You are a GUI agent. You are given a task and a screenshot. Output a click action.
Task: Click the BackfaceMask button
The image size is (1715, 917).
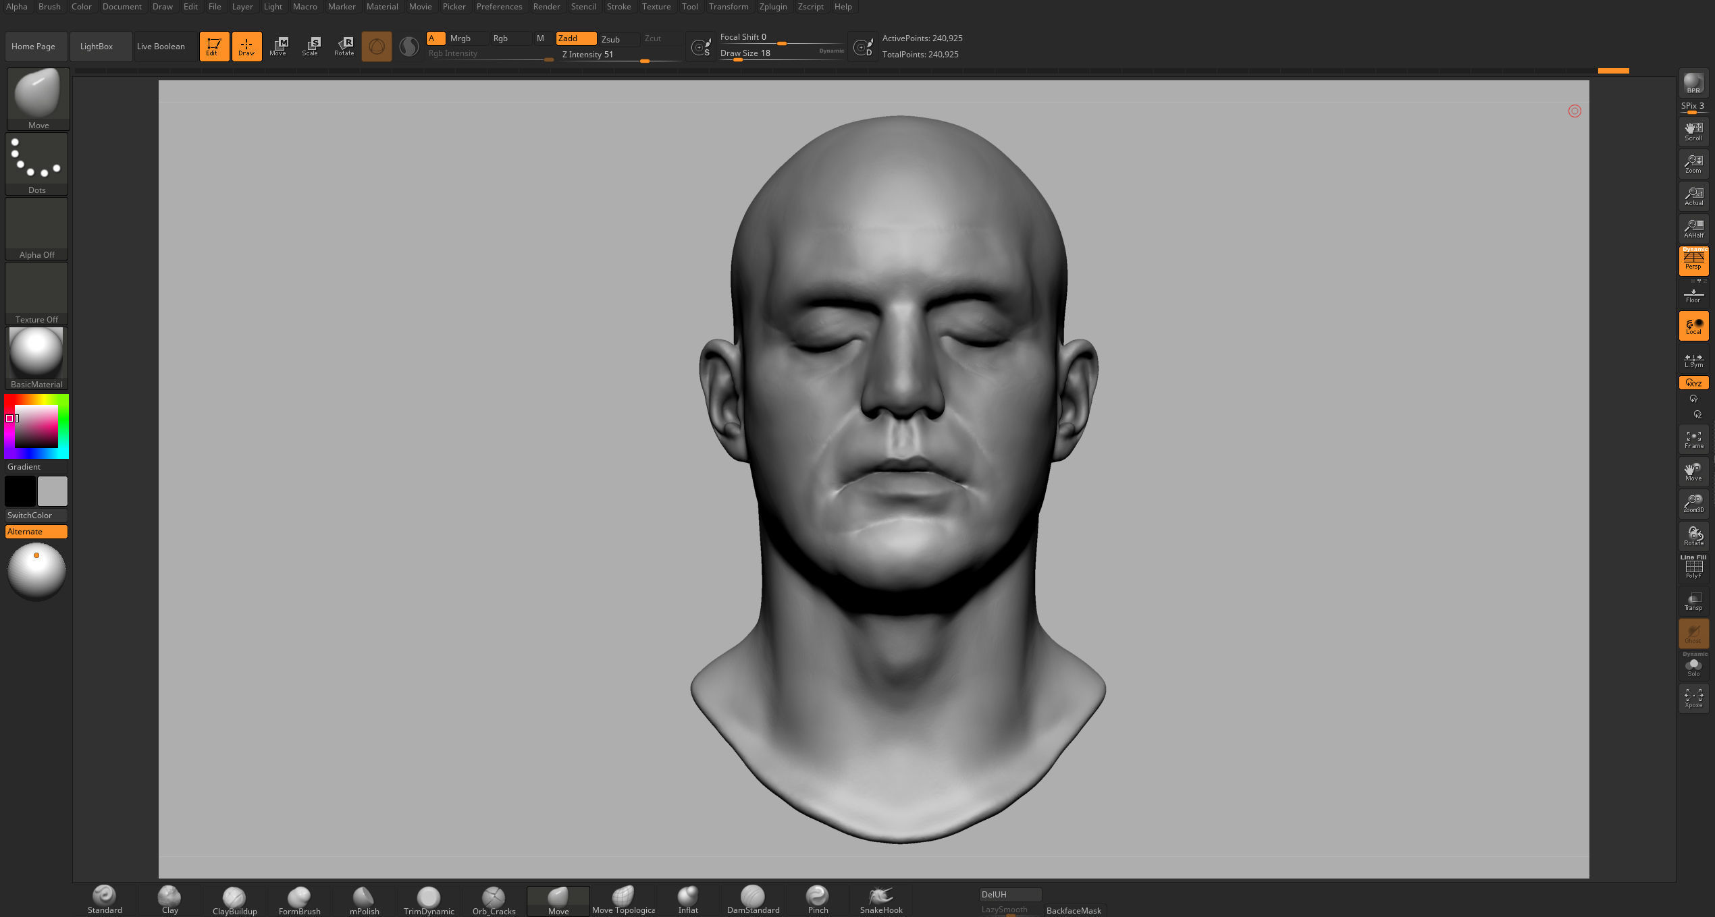1074,910
